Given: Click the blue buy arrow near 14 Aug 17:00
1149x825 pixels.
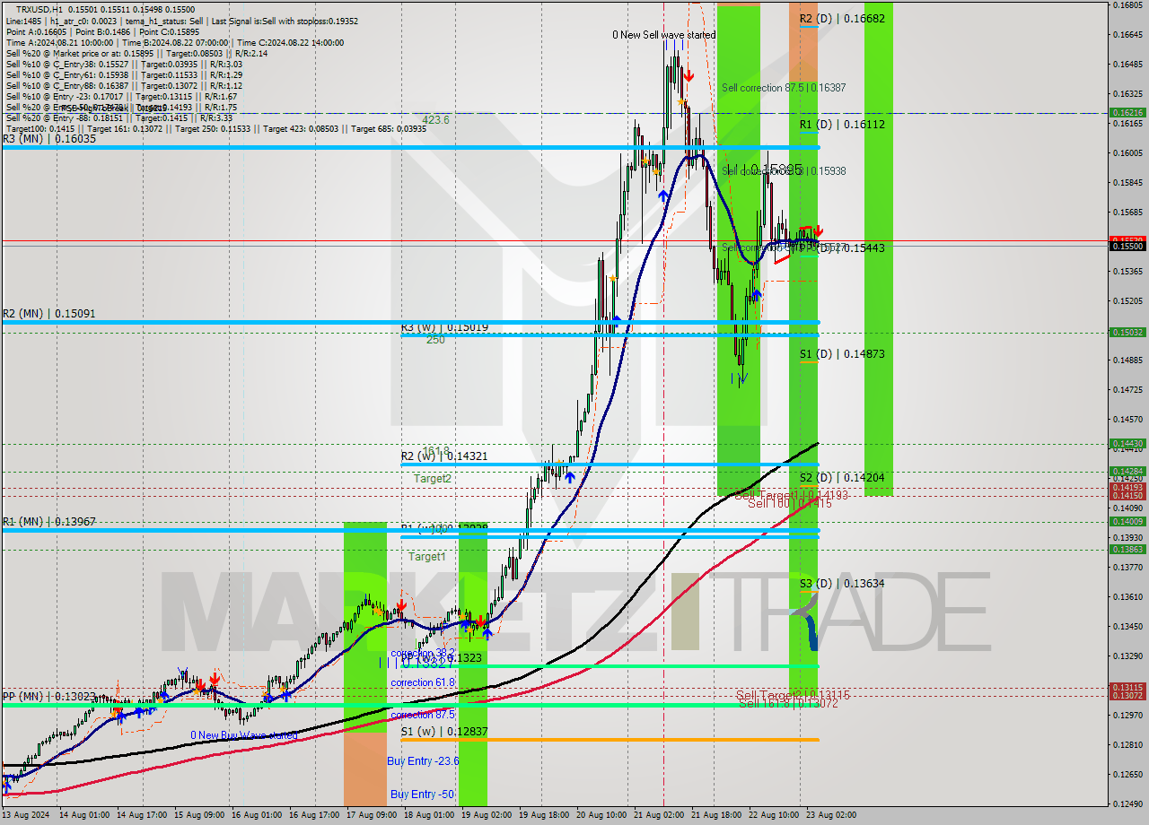Looking at the screenshot, I should tap(140, 711).
